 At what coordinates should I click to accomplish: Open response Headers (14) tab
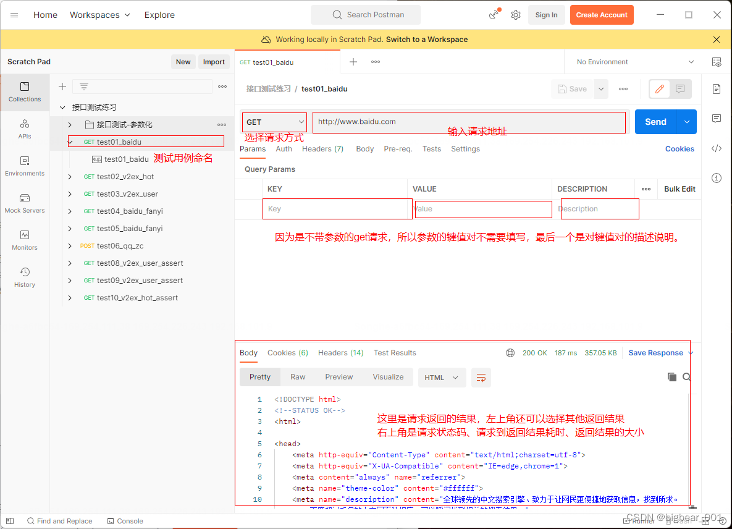[x=341, y=353]
